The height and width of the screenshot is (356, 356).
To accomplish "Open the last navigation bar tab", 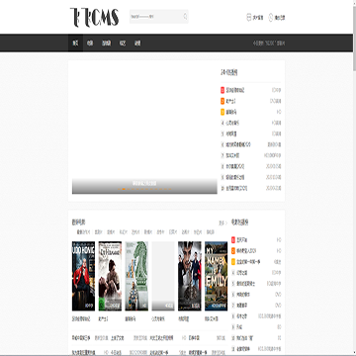I will tap(137, 44).
